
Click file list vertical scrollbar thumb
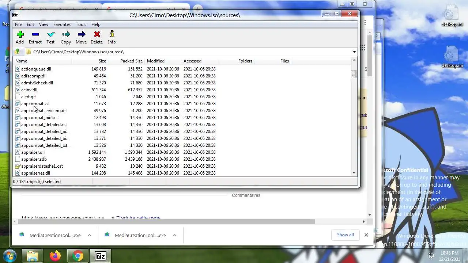point(353,74)
